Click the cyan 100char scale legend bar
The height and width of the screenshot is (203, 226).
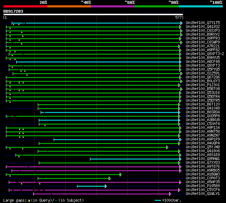point(158,201)
